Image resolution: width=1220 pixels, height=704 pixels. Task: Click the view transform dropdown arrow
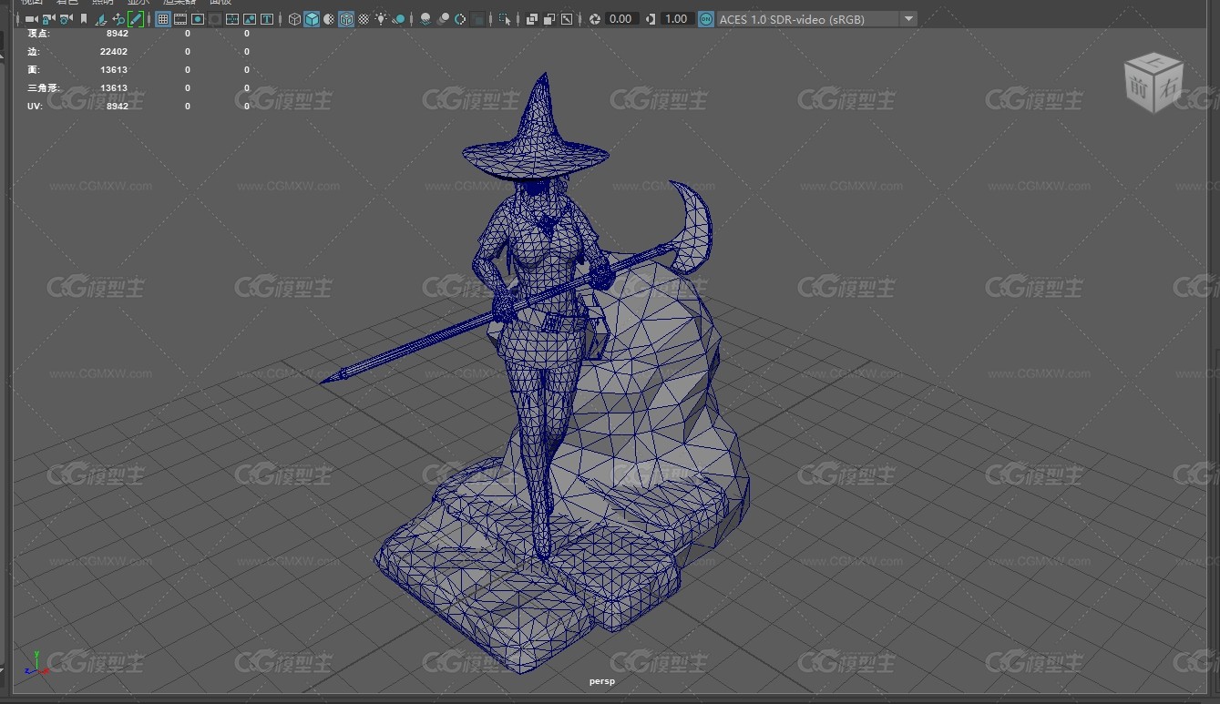908,18
